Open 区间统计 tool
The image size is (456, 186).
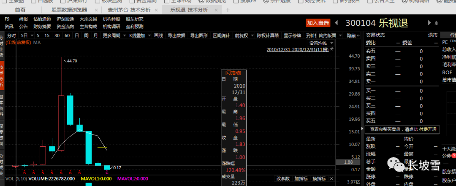point(221,35)
